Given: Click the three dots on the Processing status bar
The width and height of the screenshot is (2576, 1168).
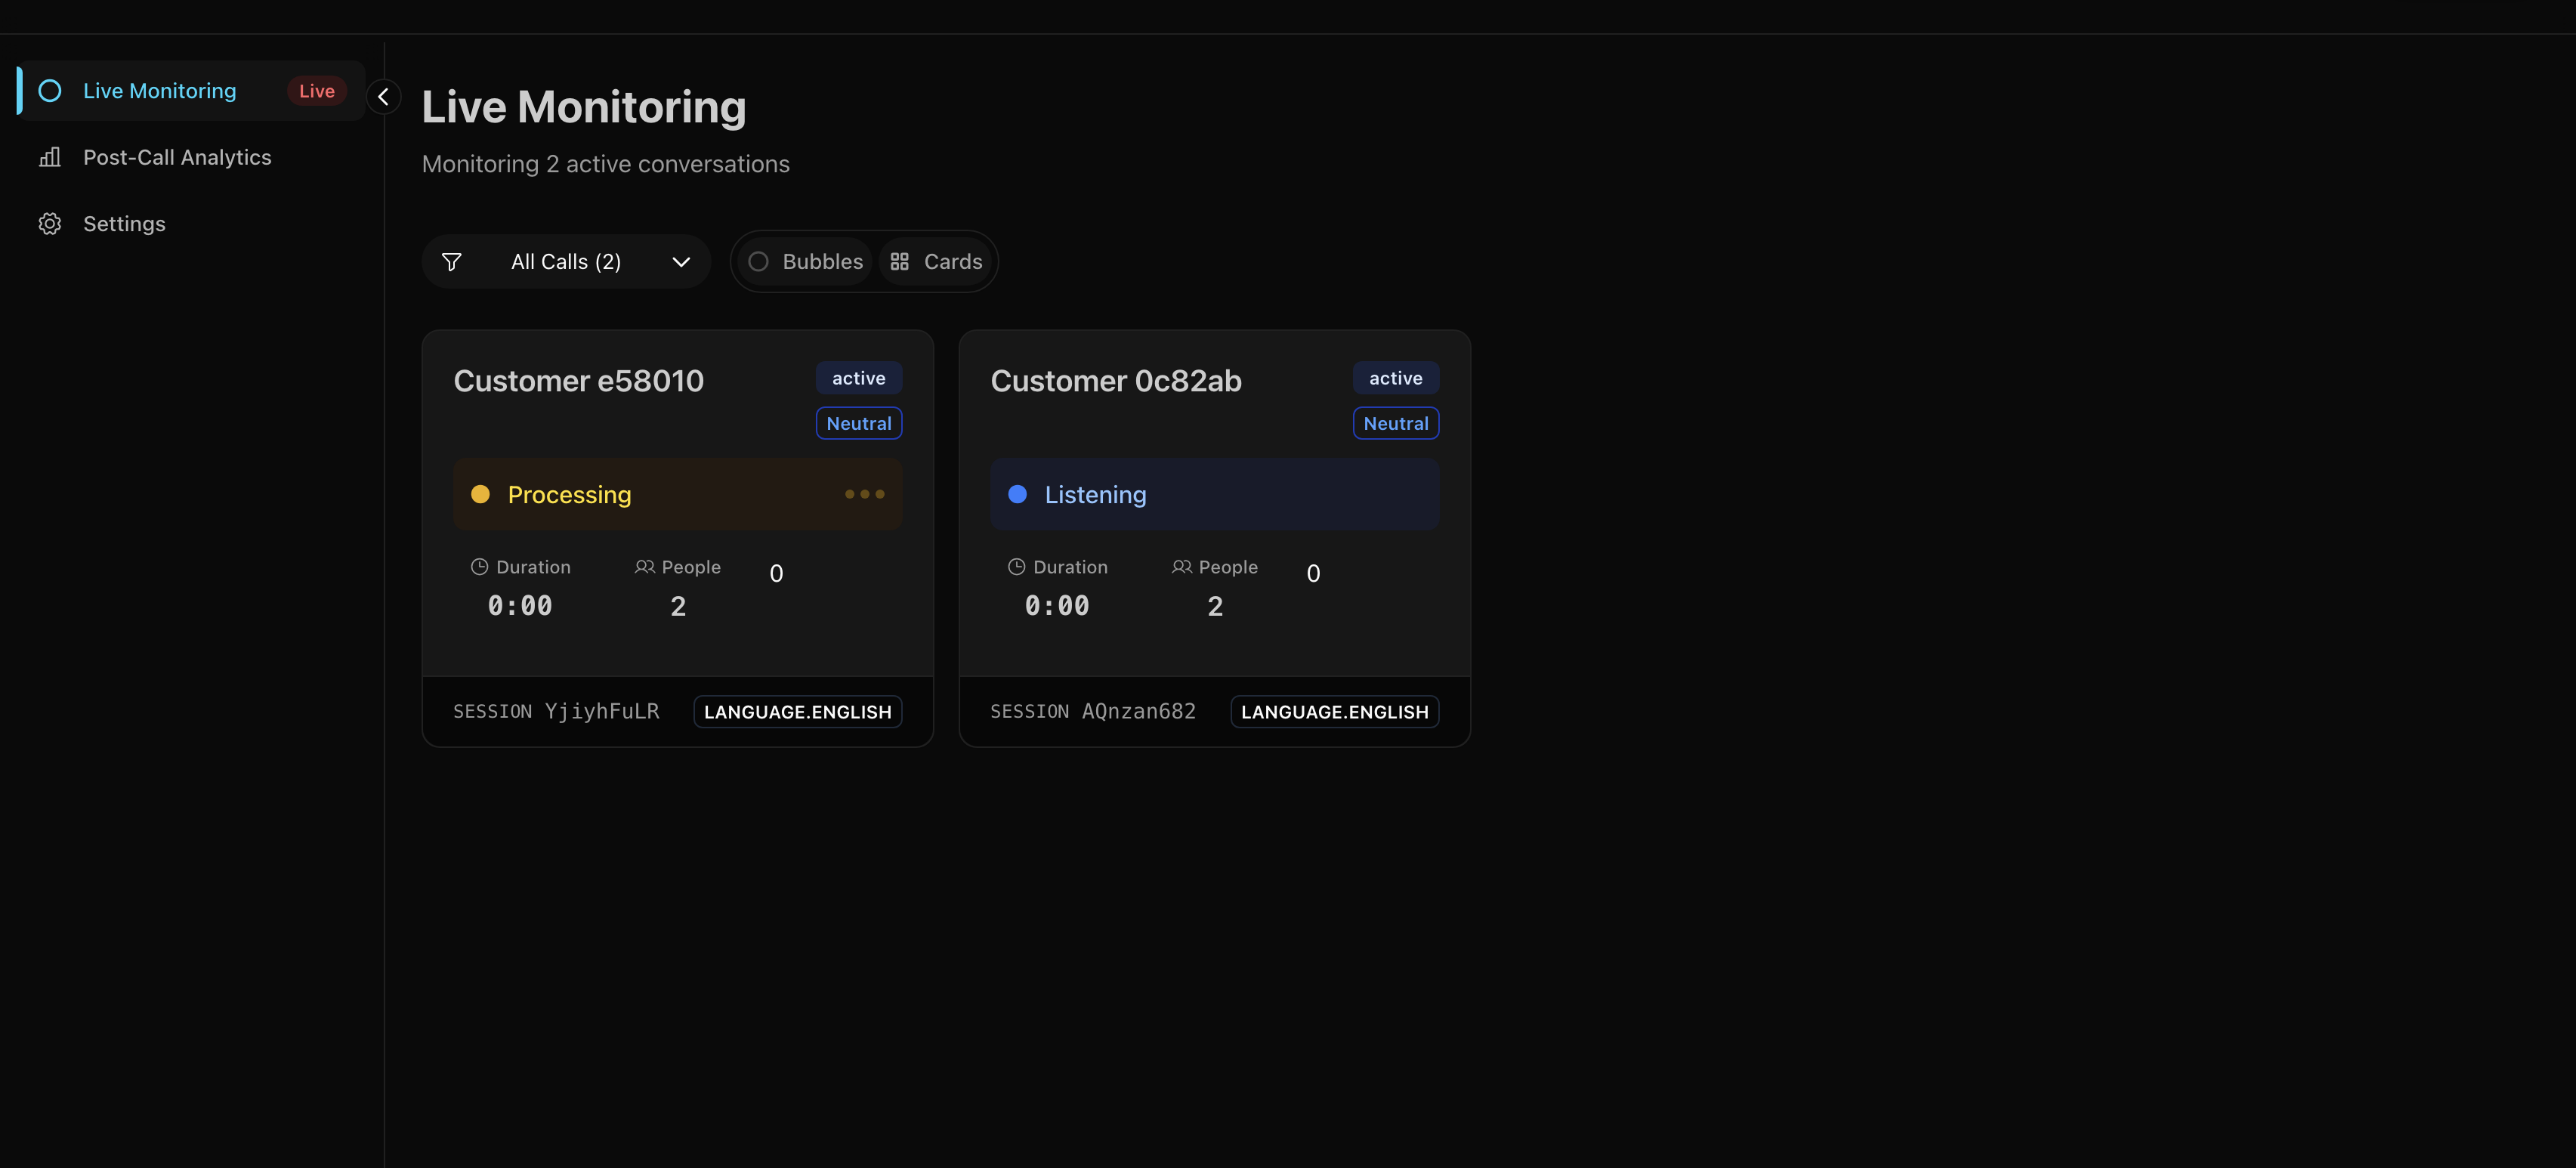Looking at the screenshot, I should click(x=865, y=494).
